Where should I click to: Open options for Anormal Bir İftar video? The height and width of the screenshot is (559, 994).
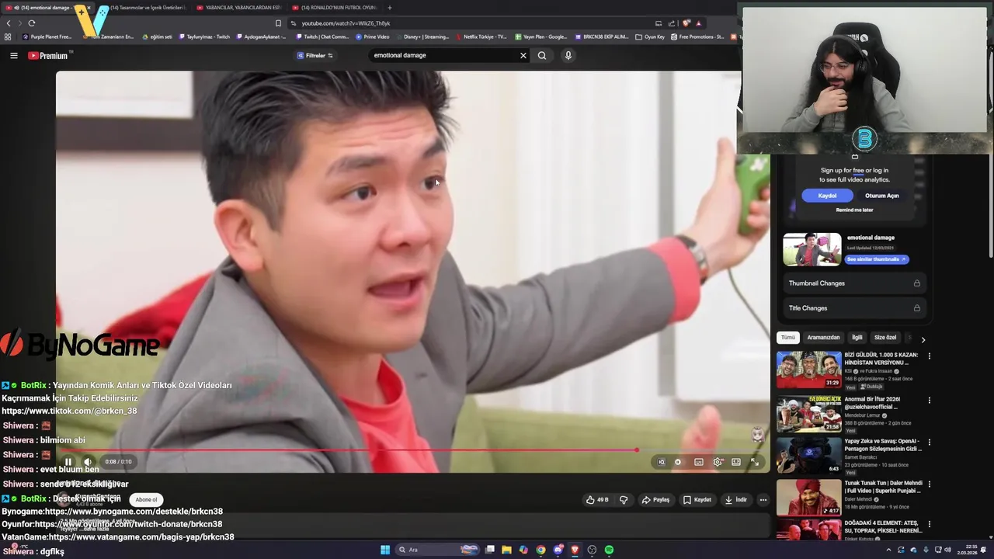tap(929, 401)
